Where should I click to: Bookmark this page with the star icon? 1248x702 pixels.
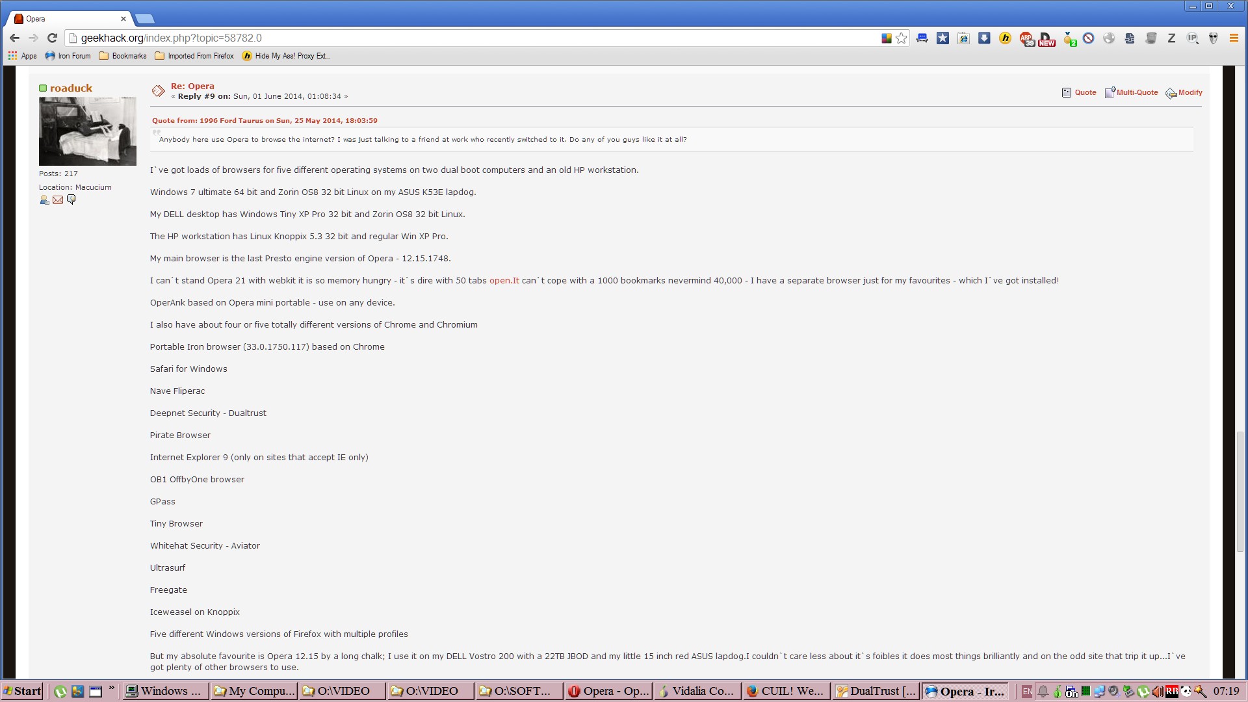point(901,38)
